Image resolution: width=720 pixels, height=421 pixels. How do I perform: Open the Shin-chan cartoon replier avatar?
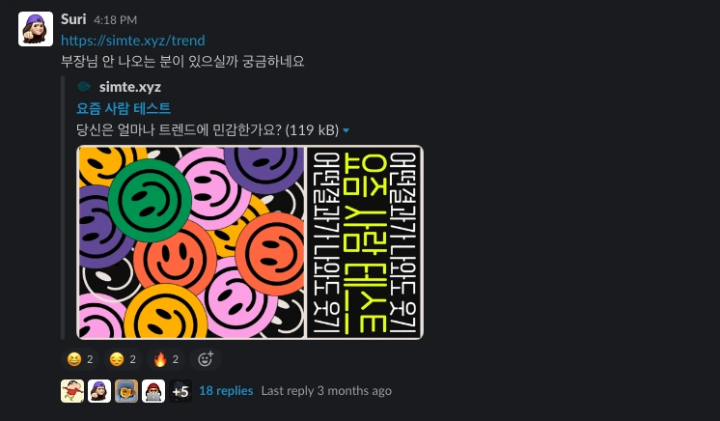[72, 391]
